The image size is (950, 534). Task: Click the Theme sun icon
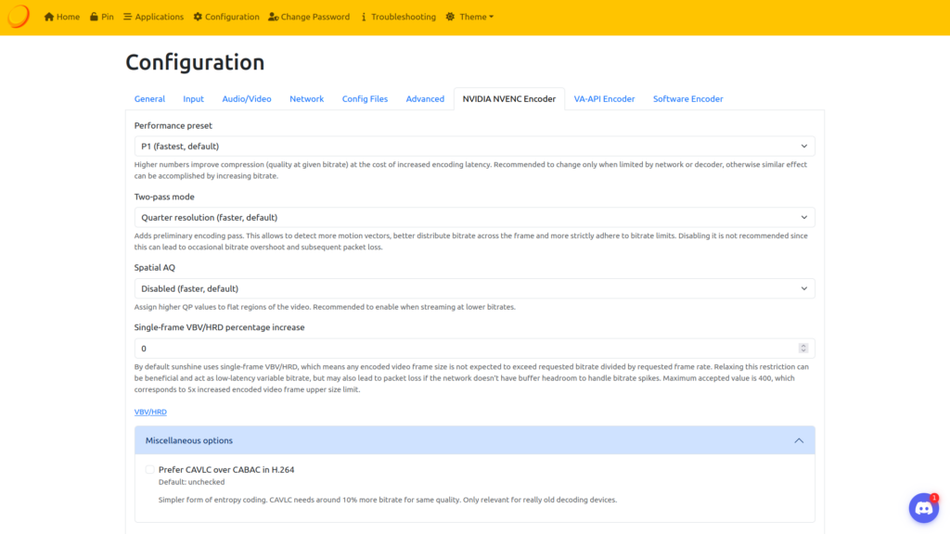click(x=450, y=17)
